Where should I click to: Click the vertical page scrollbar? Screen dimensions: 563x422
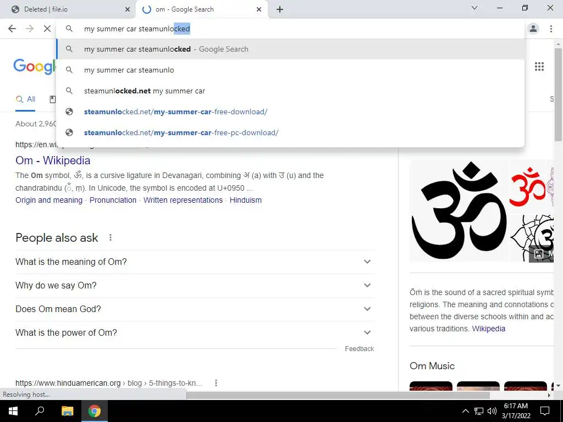click(x=558, y=95)
